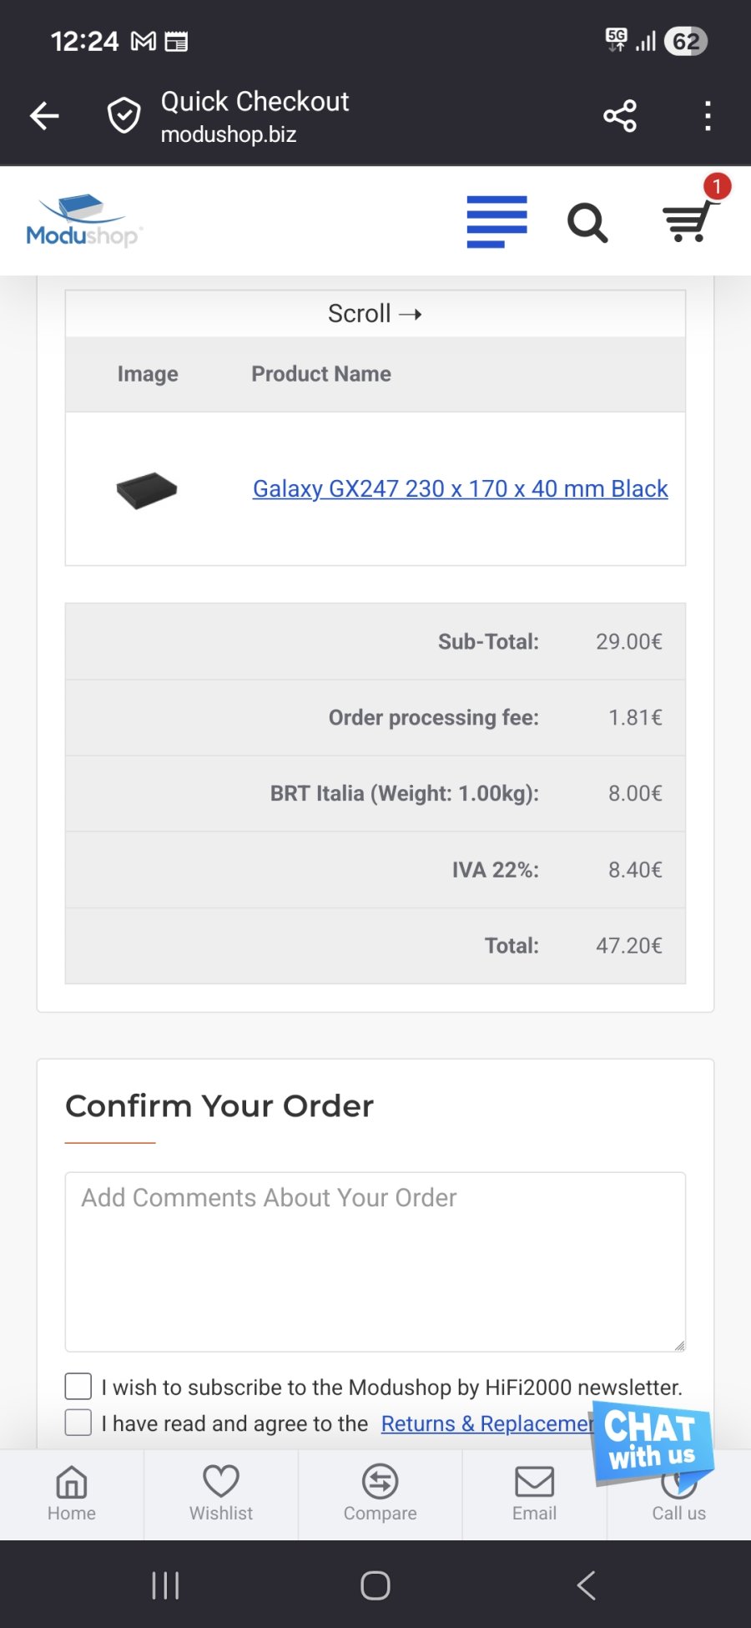Viewport: 751px width, 1628px height.
Task: Open the blue hamburger navigation menu
Action: pos(496,222)
